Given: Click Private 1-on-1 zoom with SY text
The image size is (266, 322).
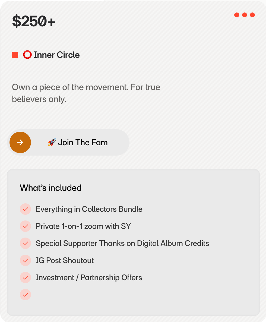Looking at the screenshot, I should click(x=83, y=226).
